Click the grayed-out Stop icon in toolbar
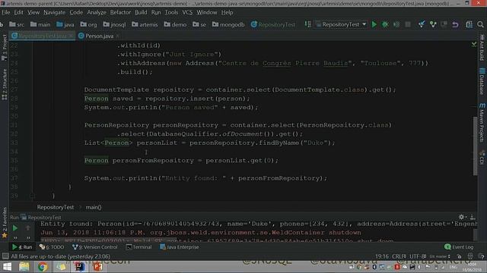 (x=408, y=24)
